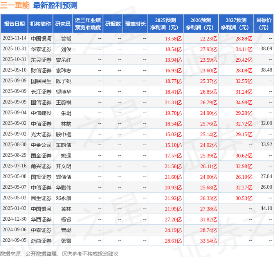Image resolution: width=274 pixels, height=257 pixels.
Task: Select date 2024-09-05
Action: [14, 240]
